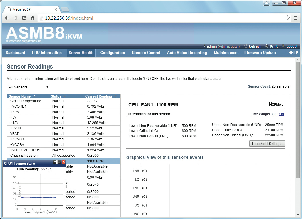Open the Firmware Update menu
Image resolution: width=302 pixels, height=219 pixels.
[x=260, y=53]
